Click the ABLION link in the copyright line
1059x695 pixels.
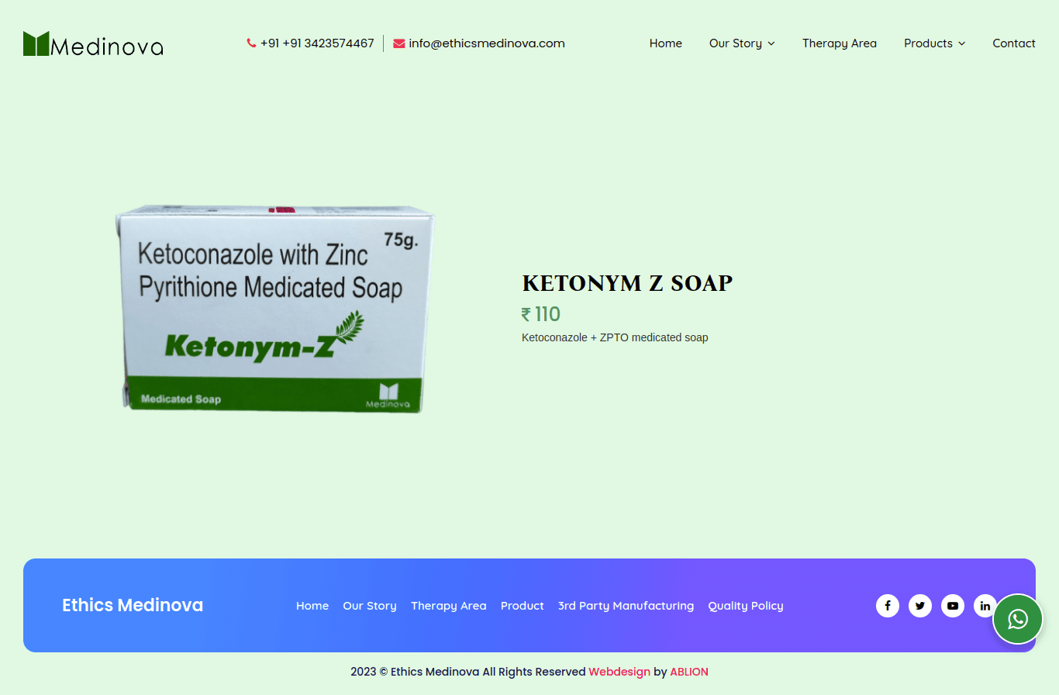point(688,672)
